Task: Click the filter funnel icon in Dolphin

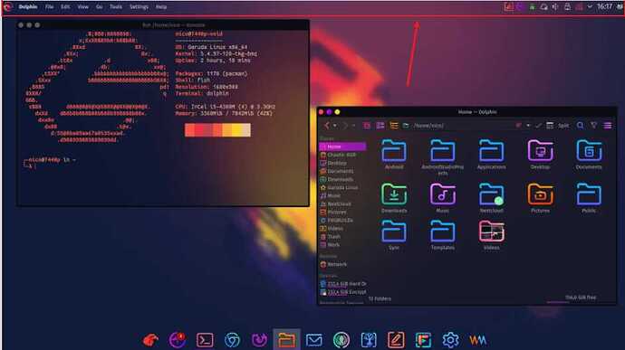Action: 594,126
